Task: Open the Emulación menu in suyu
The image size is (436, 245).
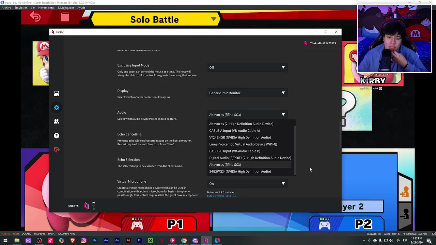Action: [x=21, y=7]
